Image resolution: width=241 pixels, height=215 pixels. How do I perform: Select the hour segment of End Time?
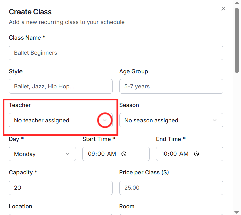[x=165, y=154]
